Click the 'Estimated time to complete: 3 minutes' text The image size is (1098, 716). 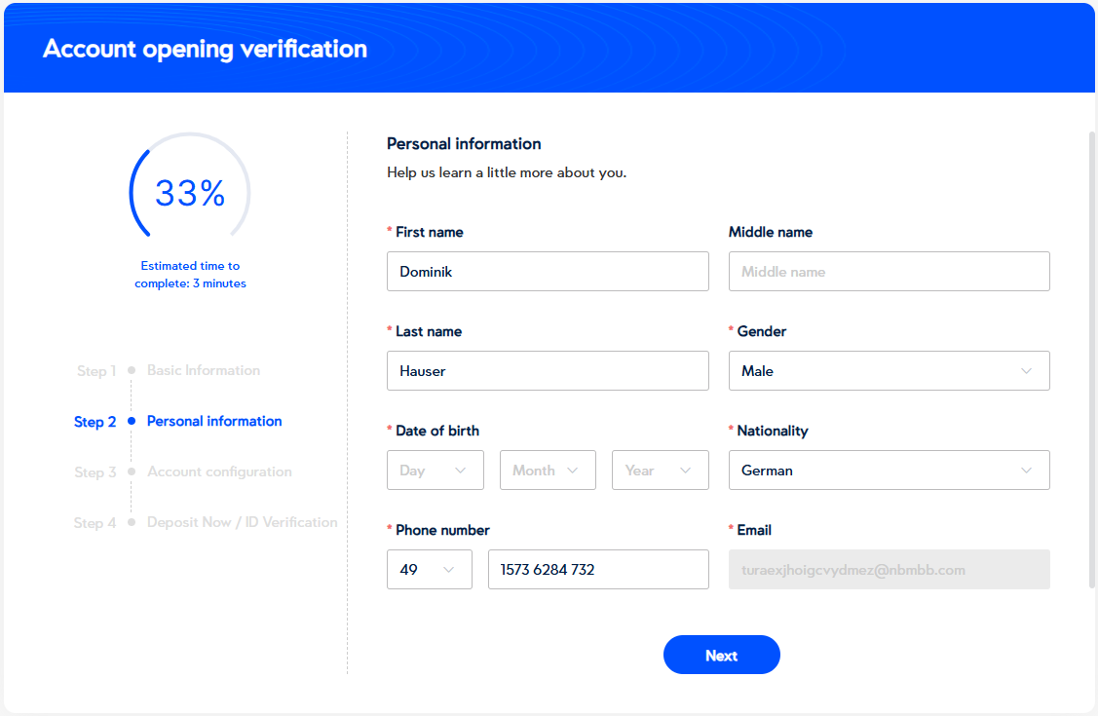coord(191,275)
